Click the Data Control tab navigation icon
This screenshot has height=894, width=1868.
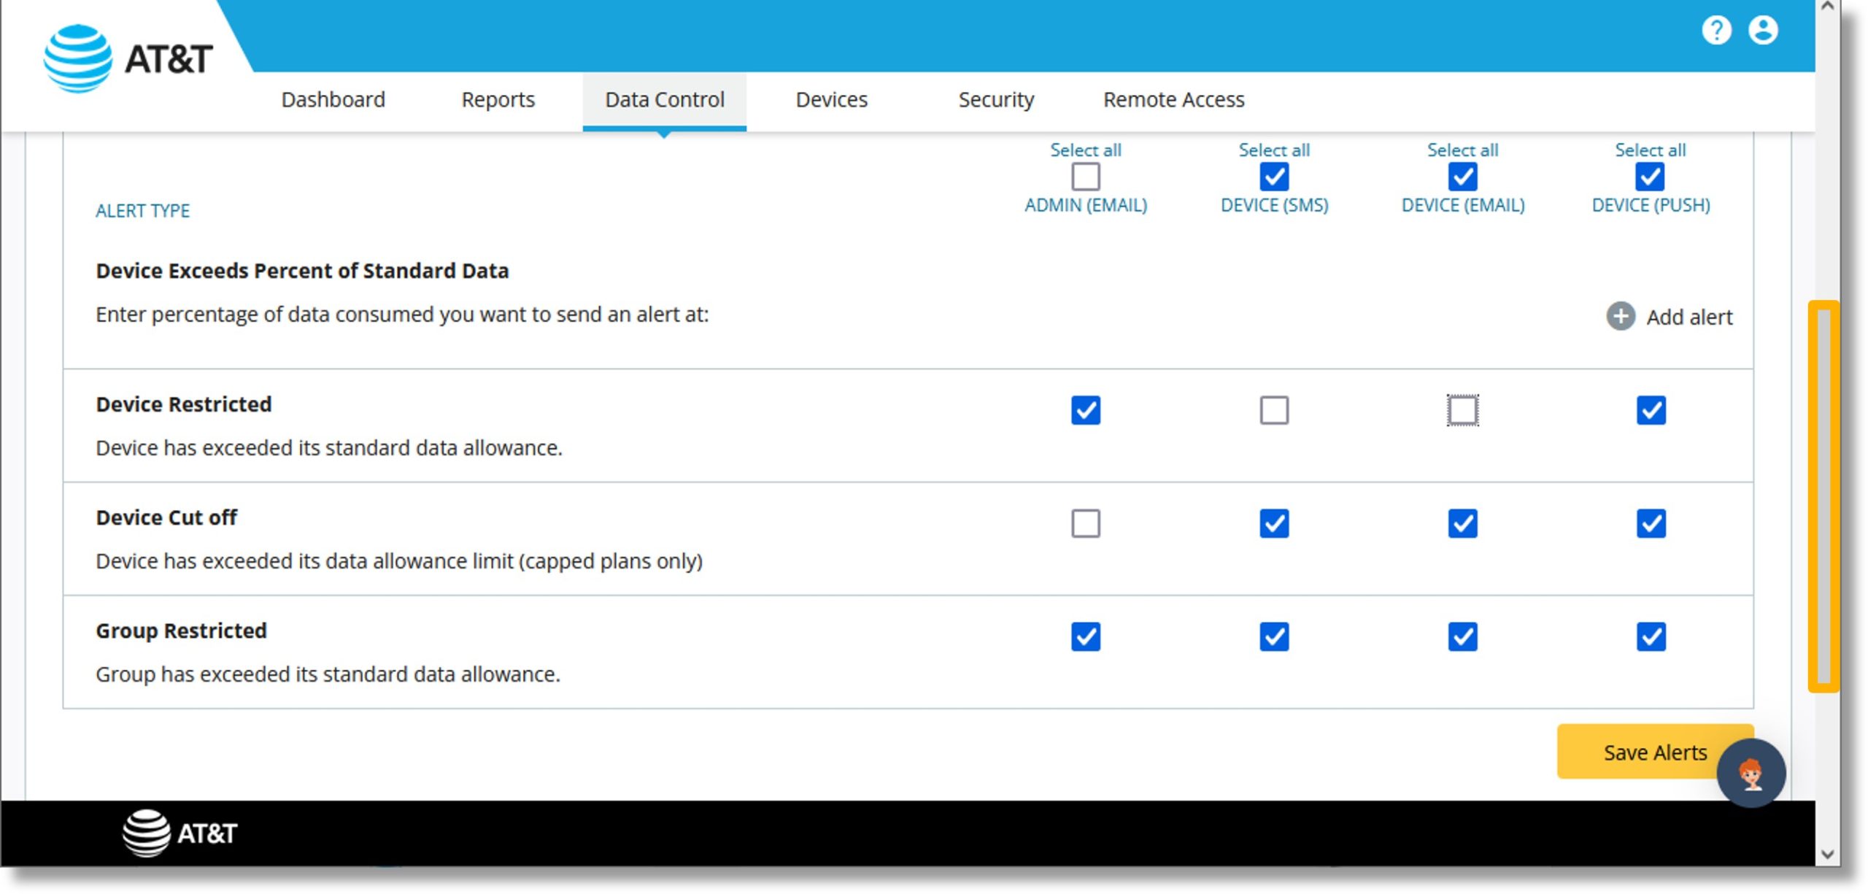tap(663, 100)
